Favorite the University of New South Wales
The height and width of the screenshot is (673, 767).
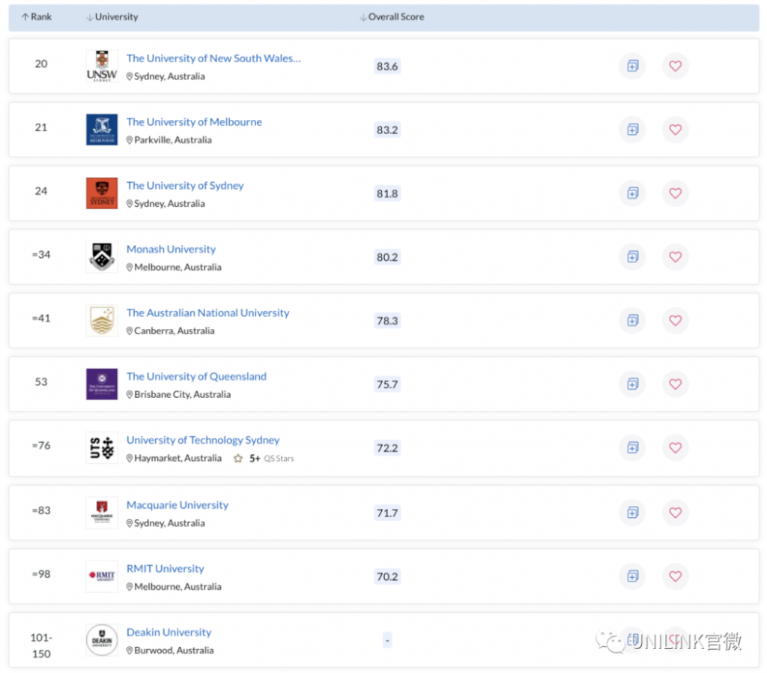675,66
